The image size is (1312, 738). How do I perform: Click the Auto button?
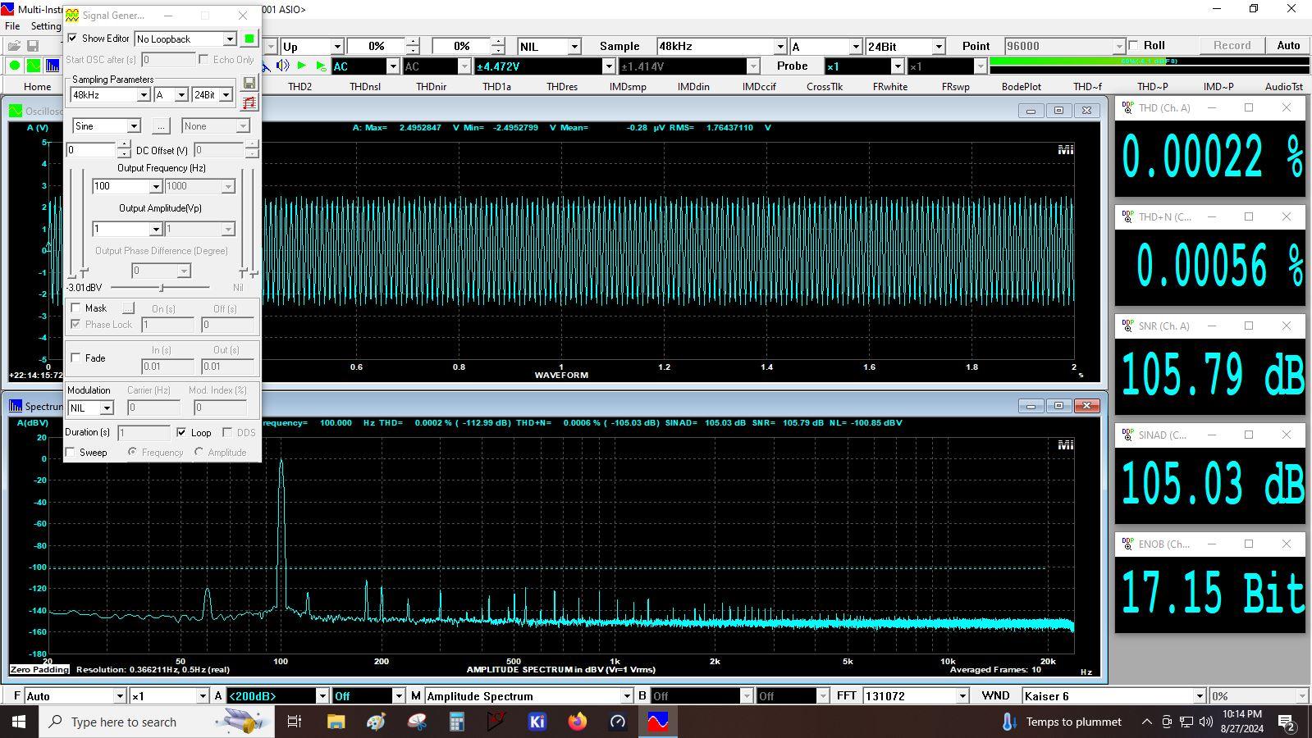(1288, 45)
